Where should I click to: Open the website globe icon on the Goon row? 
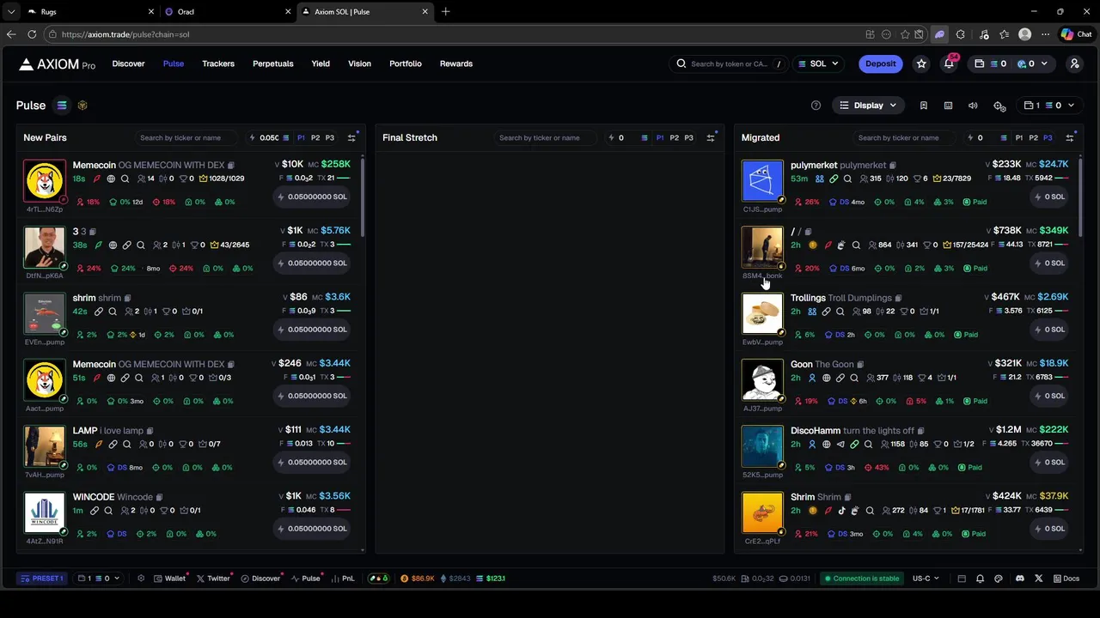(826, 378)
